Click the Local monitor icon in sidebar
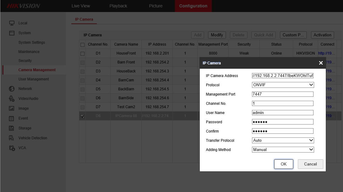This screenshot has width=343, height=192. point(12,23)
